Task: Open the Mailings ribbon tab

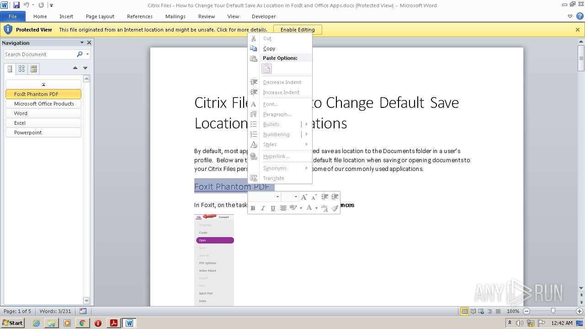Action: click(x=175, y=16)
